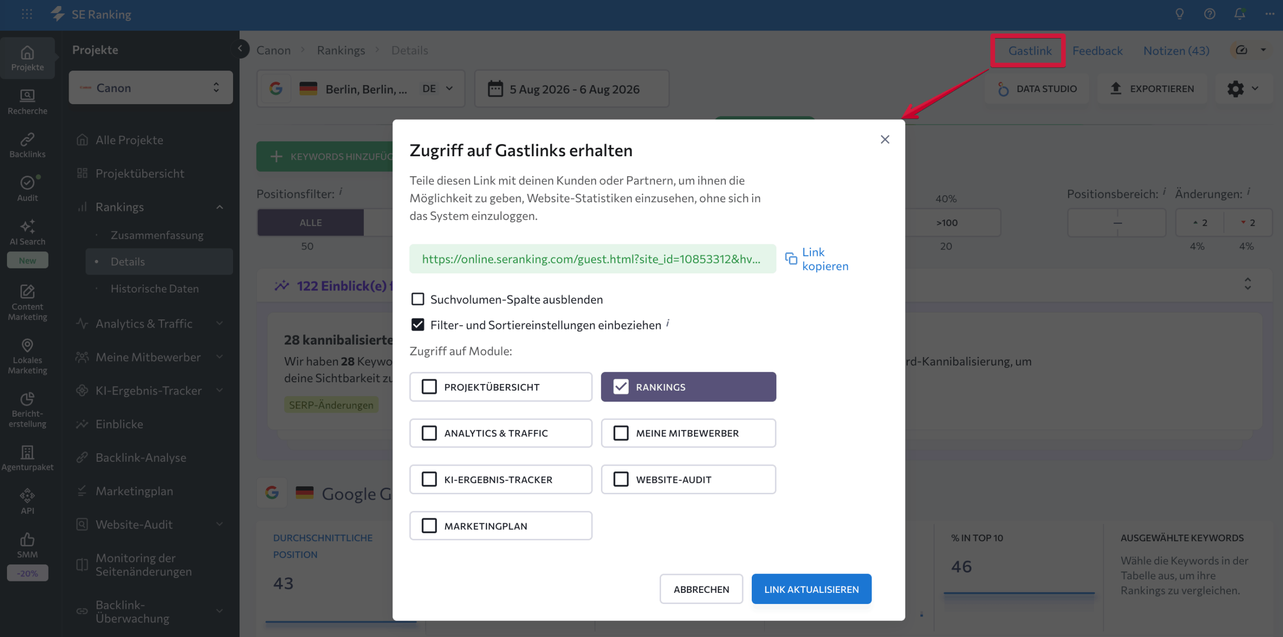Open Zusammenfassung under Rankings
1283x637 pixels.
(157, 235)
